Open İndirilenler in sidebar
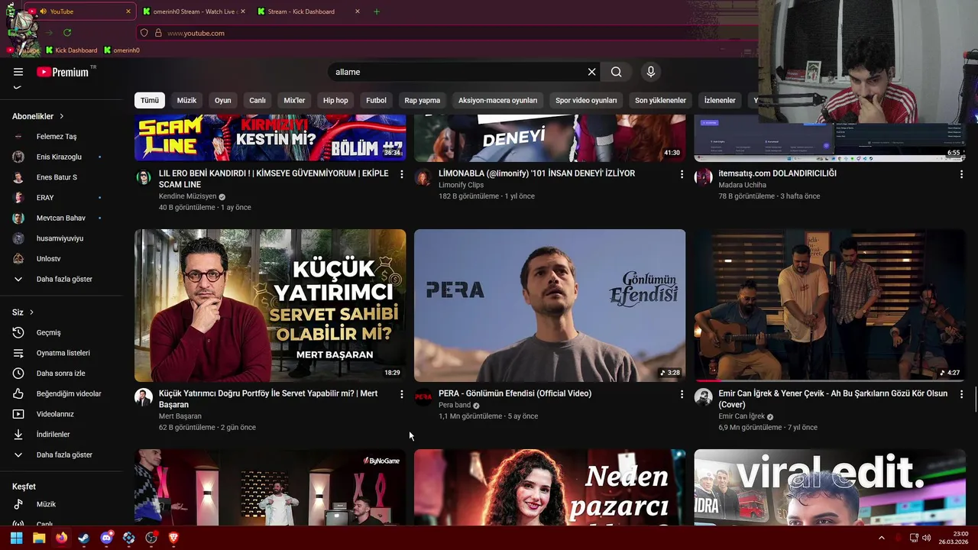This screenshot has height=550, width=978. 61,435
